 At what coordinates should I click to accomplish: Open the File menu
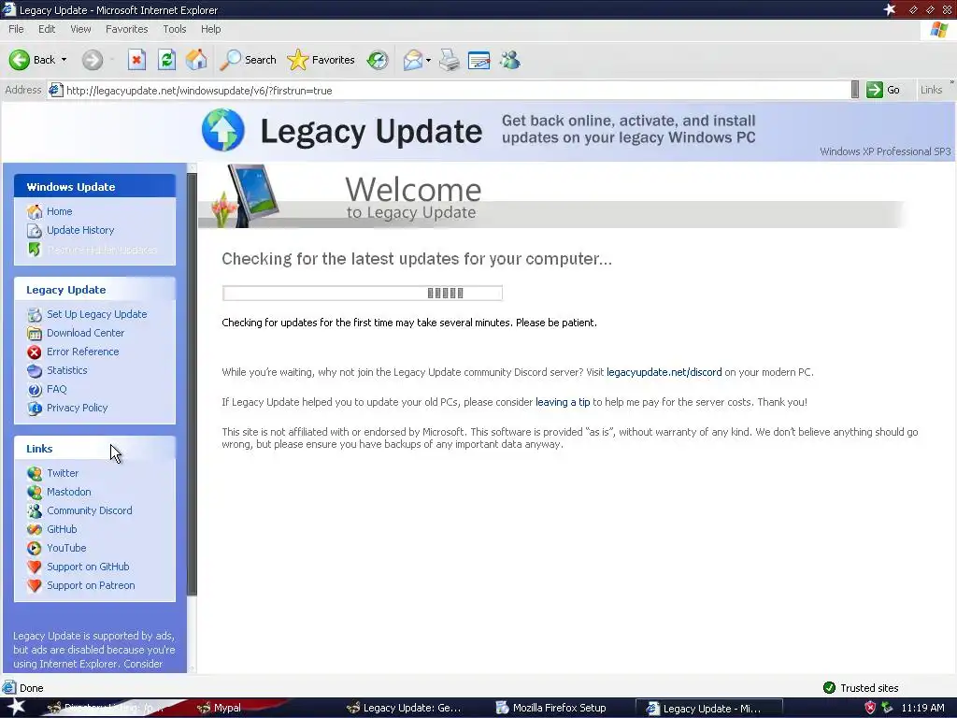(x=17, y=29)
